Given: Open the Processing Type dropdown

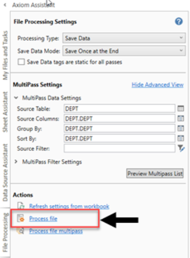Looking at the screenshot, I should pyautogui.click(x=124, y=38).
